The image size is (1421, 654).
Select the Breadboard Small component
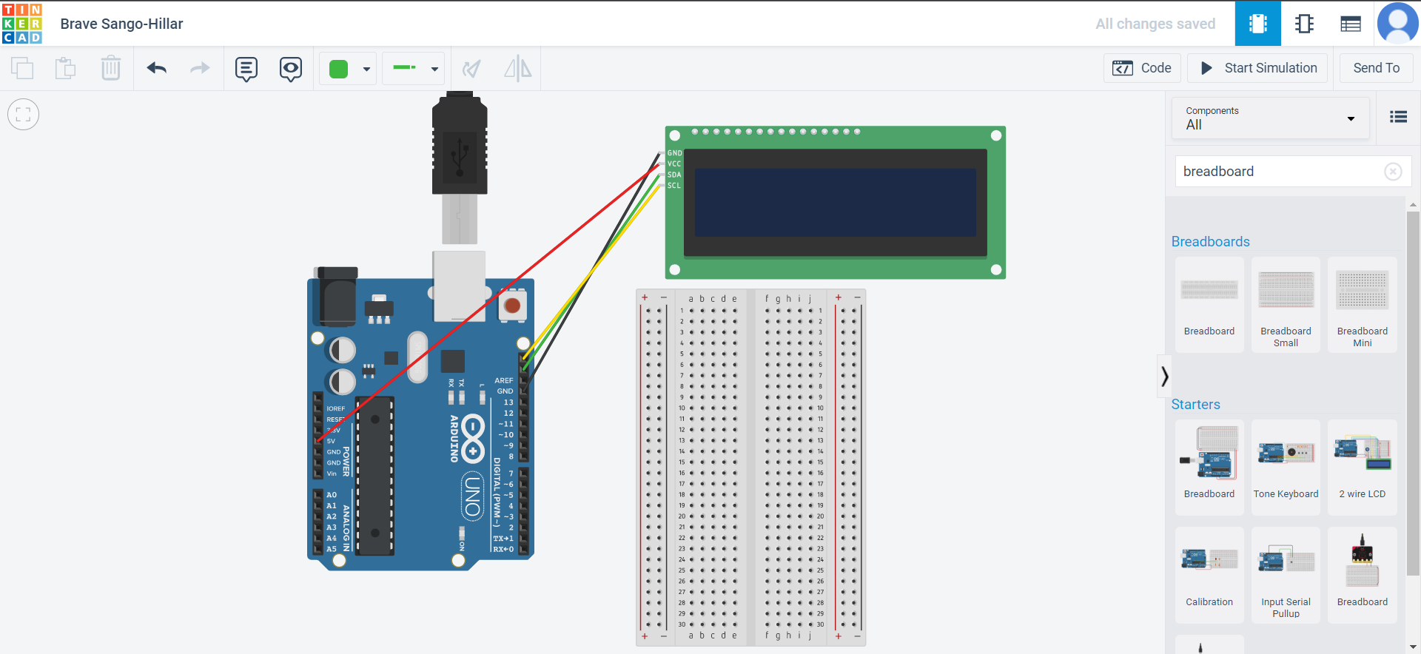[1286, 304]
